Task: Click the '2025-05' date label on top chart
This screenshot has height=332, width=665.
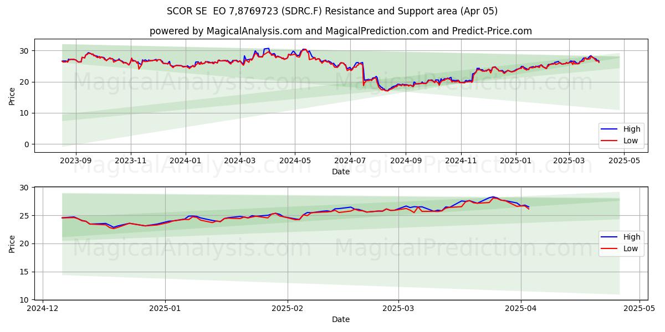Action: [x=624, y=160]
